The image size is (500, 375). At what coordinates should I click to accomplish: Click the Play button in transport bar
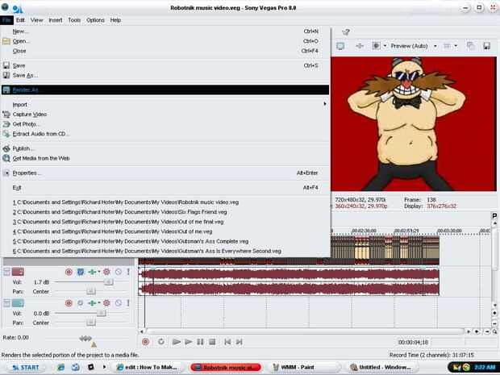tap(188, 342)
